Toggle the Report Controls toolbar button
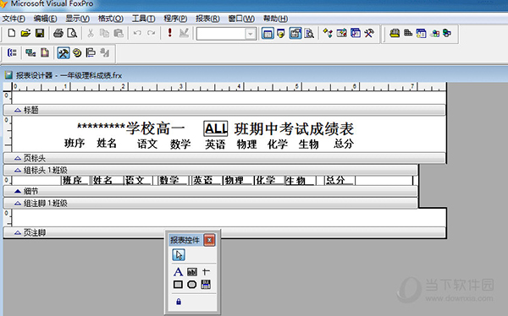Viewport: 508px width, 316px height. tap(63, 52)
